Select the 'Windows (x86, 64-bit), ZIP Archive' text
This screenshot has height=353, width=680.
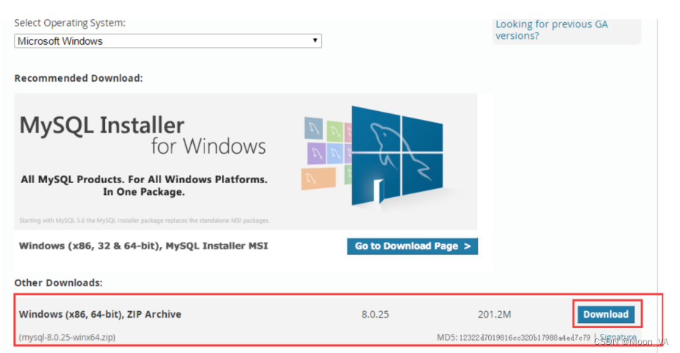(100, 314)
